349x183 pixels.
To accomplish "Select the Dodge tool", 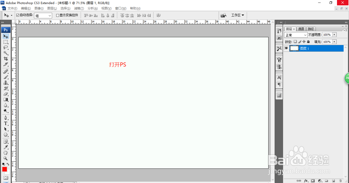I will coord(6,111).
